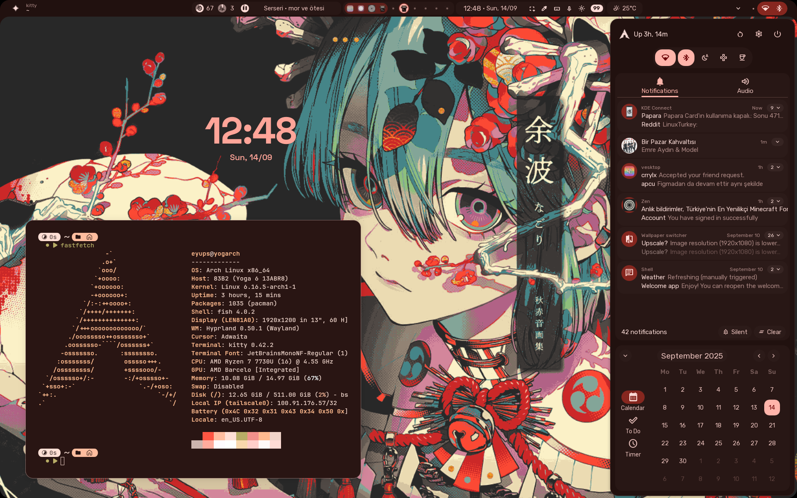Go to previous month in calendar

(x=759, y=356)
